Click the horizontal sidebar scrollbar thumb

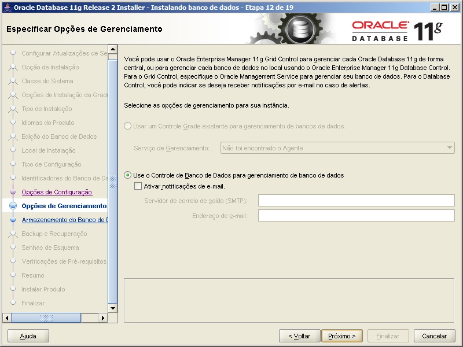46,318
